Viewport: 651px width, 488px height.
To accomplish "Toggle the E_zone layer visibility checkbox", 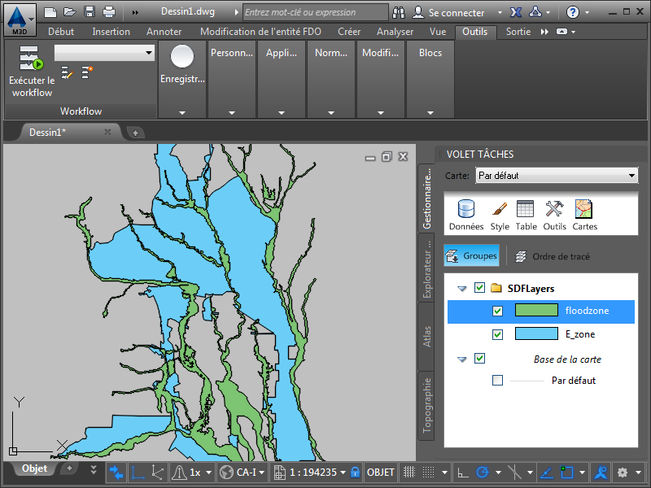I will (498, 334).
